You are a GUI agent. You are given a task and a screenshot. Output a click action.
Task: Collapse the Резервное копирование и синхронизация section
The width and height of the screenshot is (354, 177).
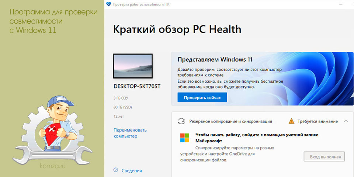coord(346,121)
